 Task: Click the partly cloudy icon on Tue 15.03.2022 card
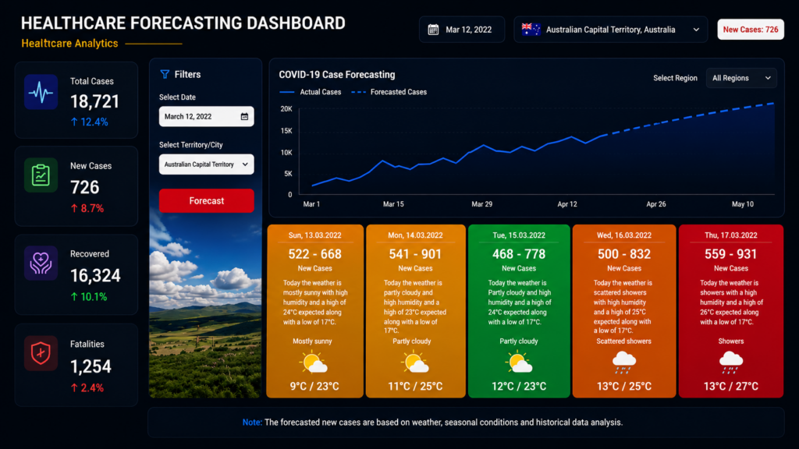519,362
